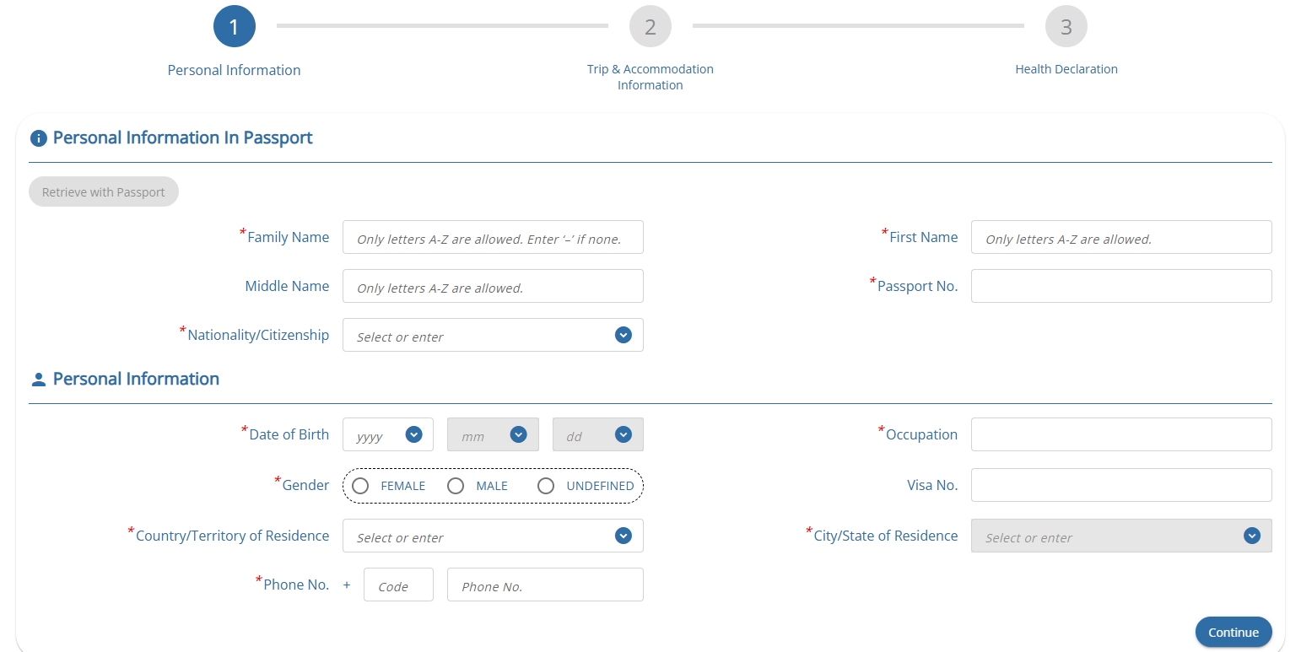Focus the Family Name text field
1301x652 pixels.
tap(493, 238)
